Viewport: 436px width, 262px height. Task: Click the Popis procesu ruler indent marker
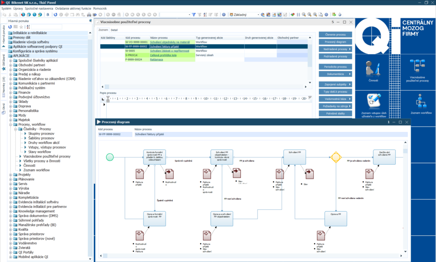coord(108,99)
